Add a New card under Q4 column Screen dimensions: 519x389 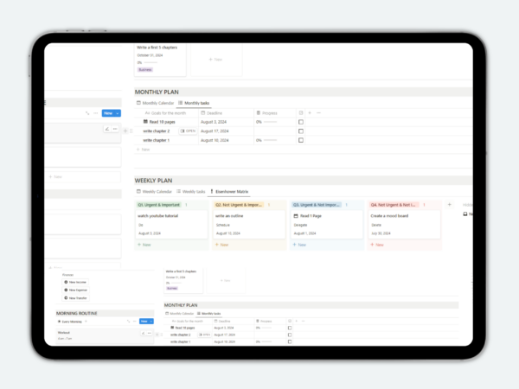click(x=377, y=245)
